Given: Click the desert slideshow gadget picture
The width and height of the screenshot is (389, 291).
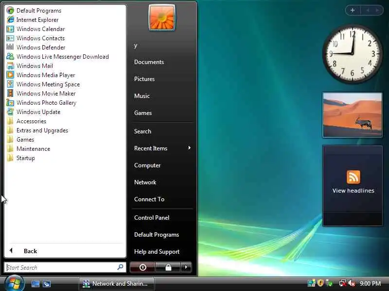Looking at the screenshot, I should pyautogui.click(x=352, y=115).
